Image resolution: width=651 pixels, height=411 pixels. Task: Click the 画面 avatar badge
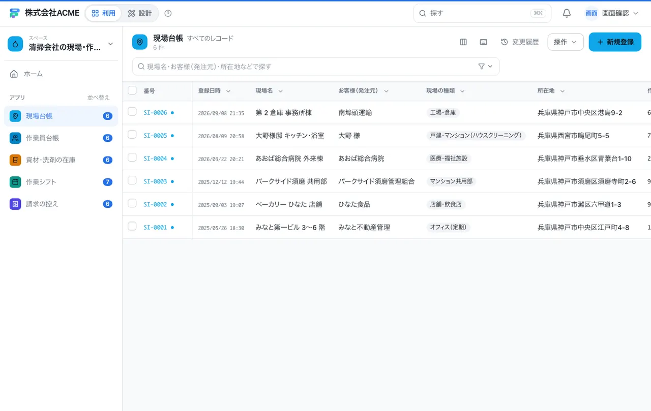591,13
